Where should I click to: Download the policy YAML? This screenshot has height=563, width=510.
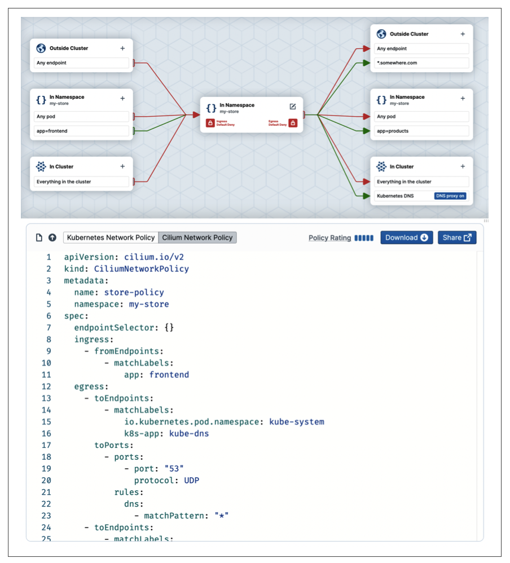tap(407, 237)
